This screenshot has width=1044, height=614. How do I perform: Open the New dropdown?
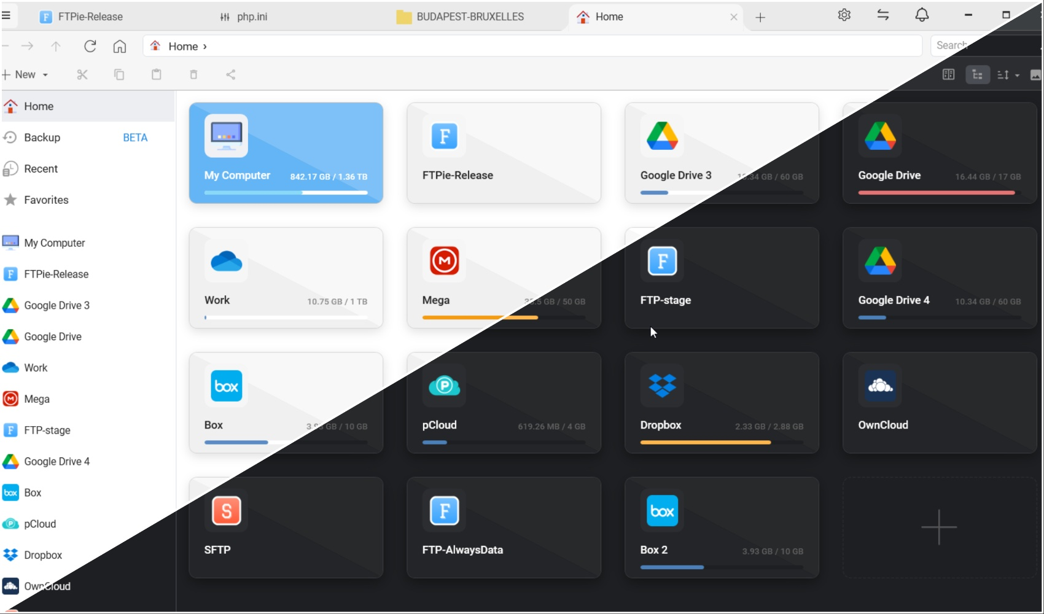click(x=25, y=75)
